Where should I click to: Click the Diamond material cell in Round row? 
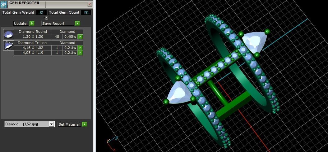67,32
